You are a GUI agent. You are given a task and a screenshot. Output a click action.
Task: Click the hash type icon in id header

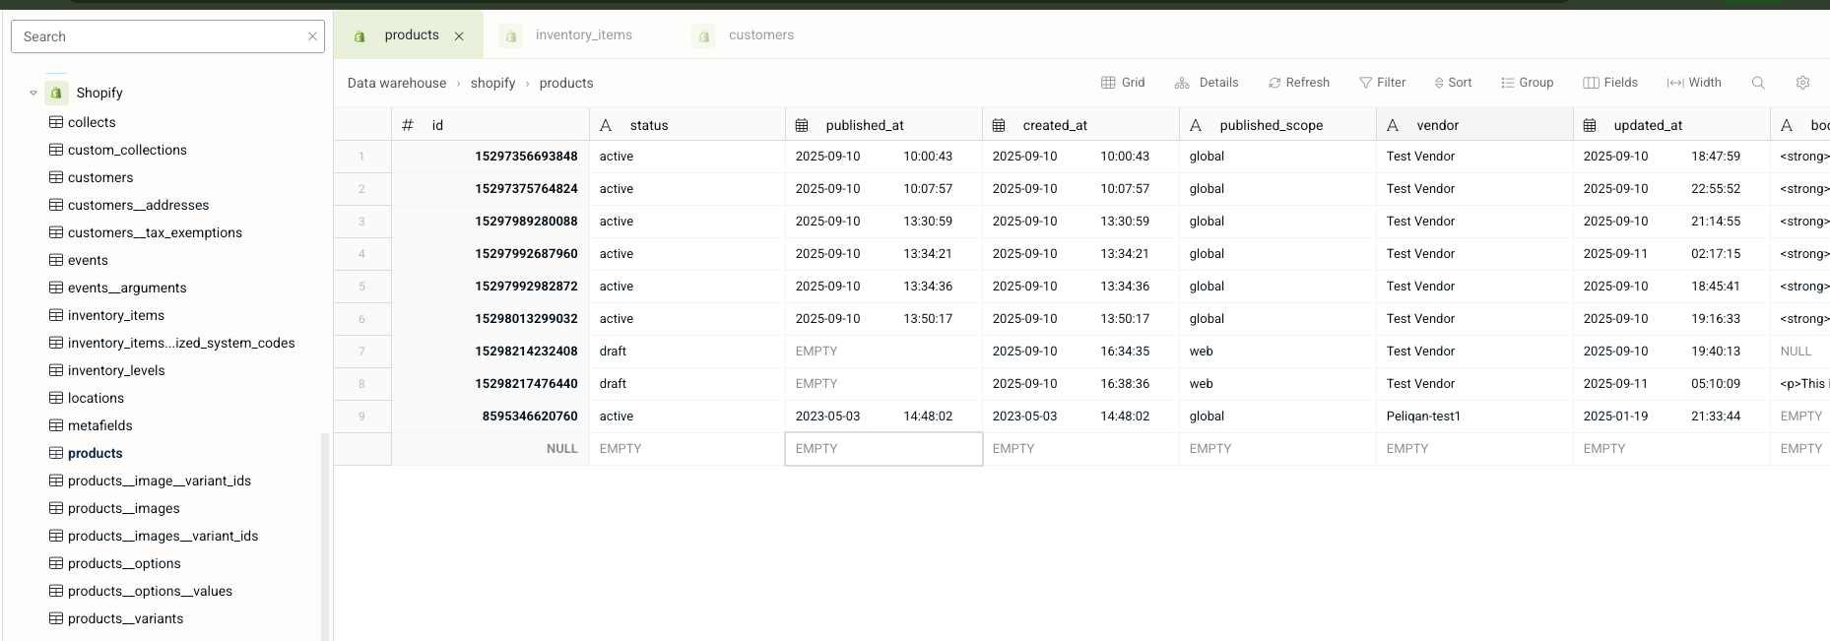(408, 125)
